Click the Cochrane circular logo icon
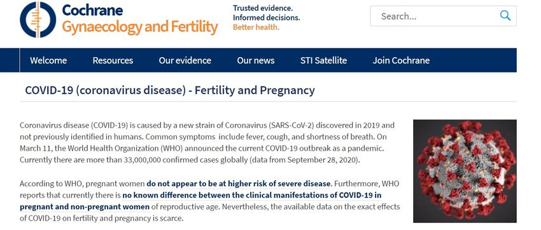 pyautogui.click(x=38, y=20)
